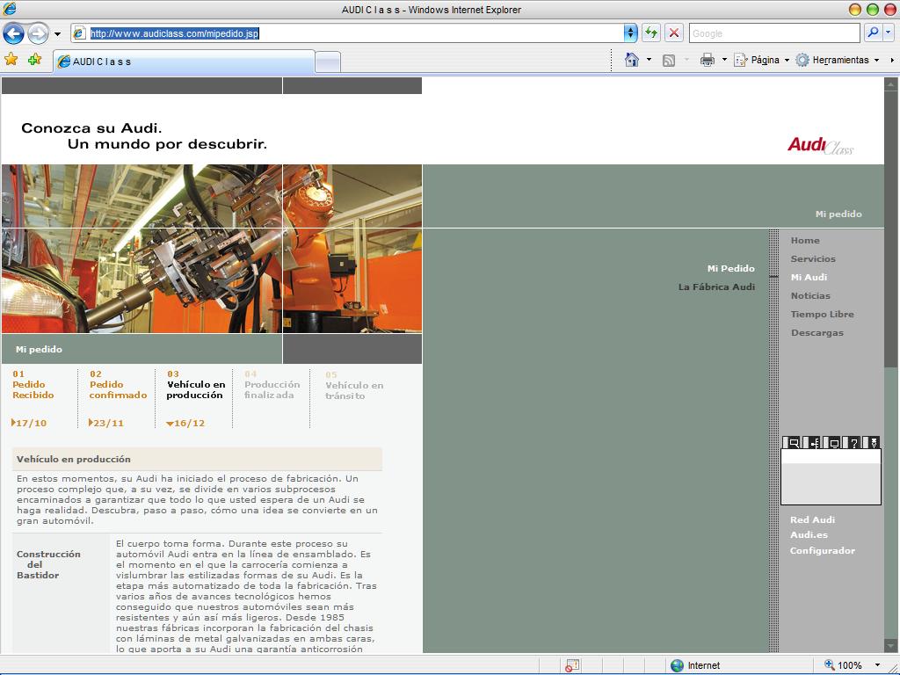Open the Tiempo Libre navigation link
This screenshot has height=675, width=900.
[822, 314]
